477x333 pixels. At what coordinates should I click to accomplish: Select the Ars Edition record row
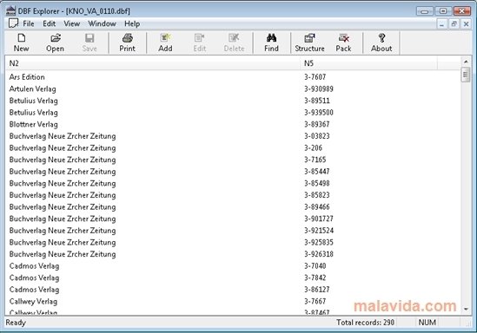tap(233, 77)
